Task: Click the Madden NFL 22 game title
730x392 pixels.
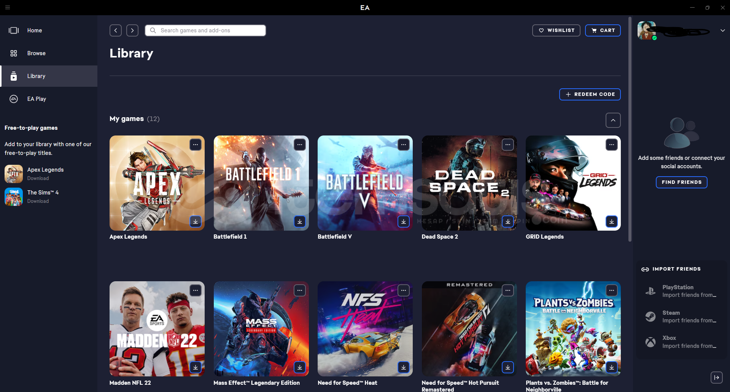Action: (130, 383)
